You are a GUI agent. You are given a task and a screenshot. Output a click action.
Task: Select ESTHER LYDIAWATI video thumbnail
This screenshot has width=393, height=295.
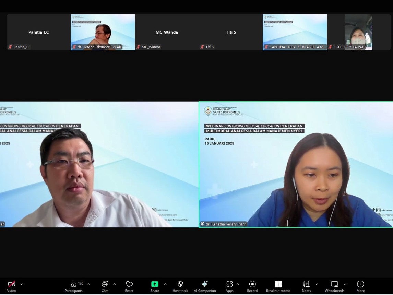point(358,32)
